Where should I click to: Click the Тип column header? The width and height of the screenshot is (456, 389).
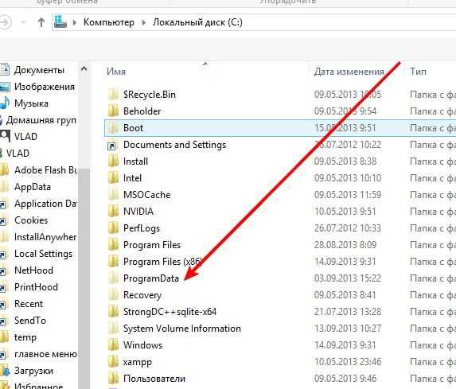point(418,72)
